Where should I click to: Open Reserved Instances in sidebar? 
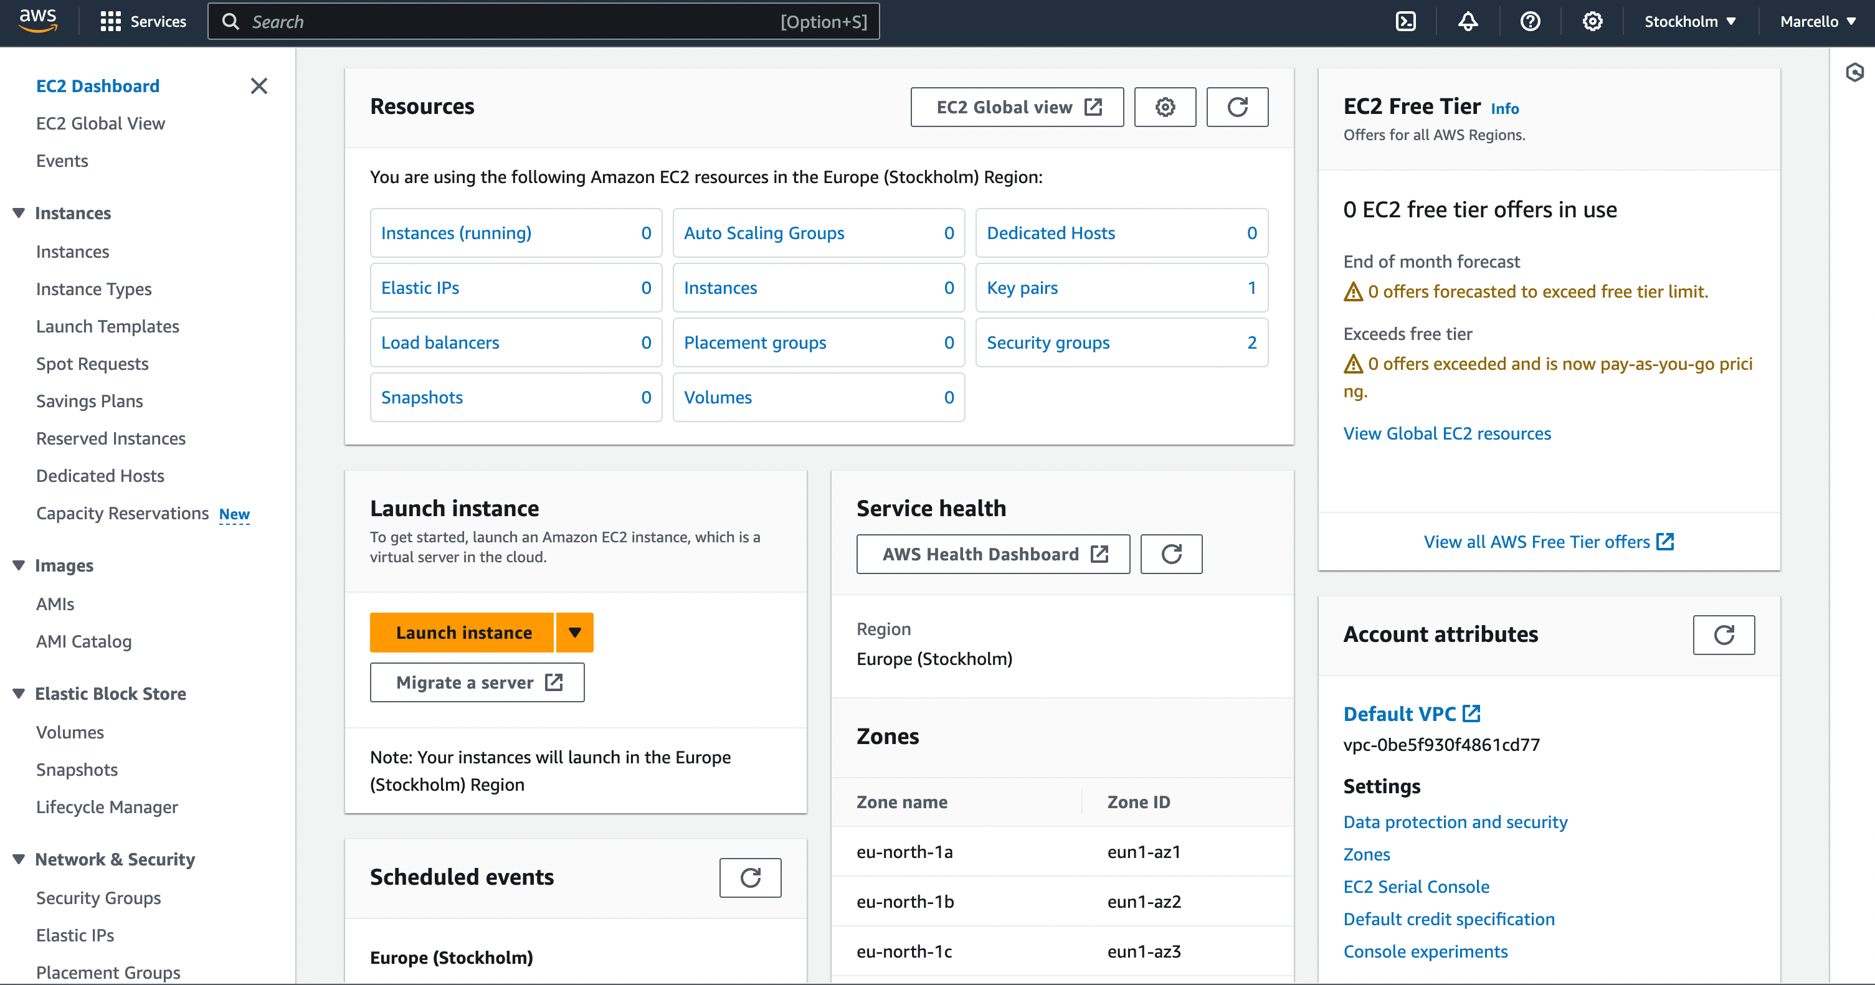(111, 439)
